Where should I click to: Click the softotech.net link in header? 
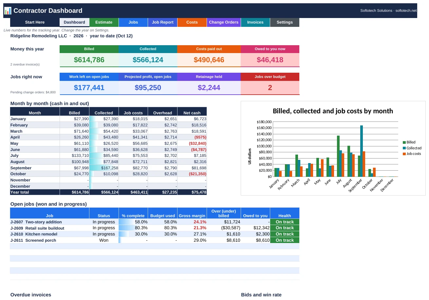pos(406,10)
